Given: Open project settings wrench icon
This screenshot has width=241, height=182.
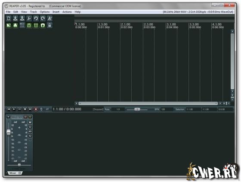Looking at the screenshot, I should click(29, 18).
